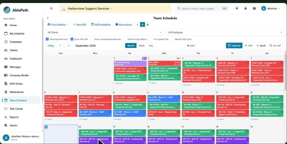Enable Show Canceled Appointments
The height and width of the screenshot is (144, 287).
pyautogui.click(x=92, y=39)
